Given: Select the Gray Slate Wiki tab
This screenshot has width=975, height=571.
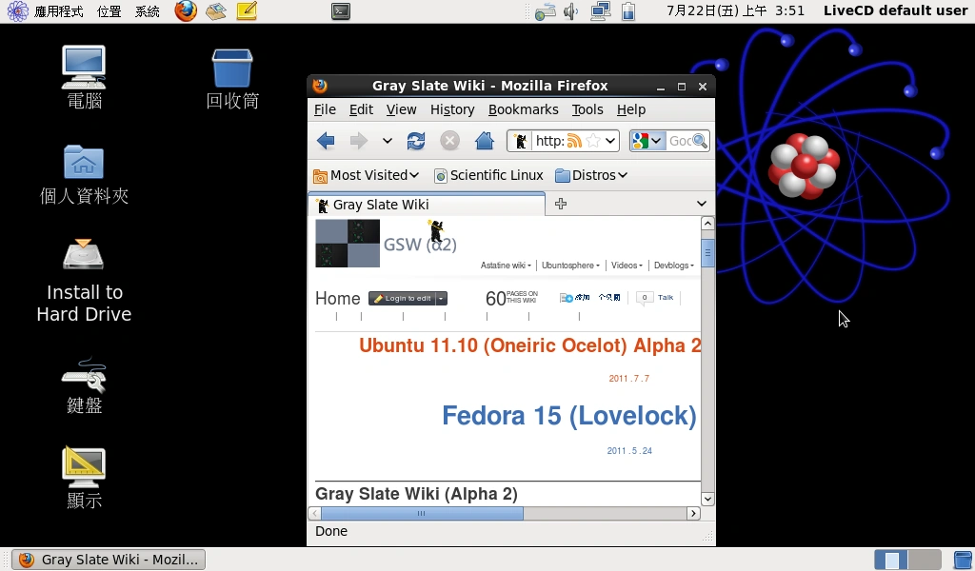Looking at the screenshot, I should (x=381, y=204).
